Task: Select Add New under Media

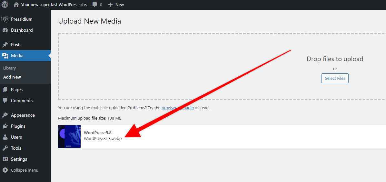Action: pos(12,77)
